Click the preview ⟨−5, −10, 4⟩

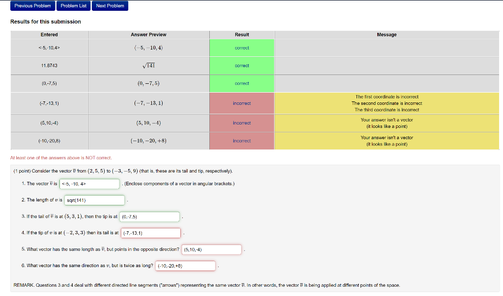[x=148, y=48]
